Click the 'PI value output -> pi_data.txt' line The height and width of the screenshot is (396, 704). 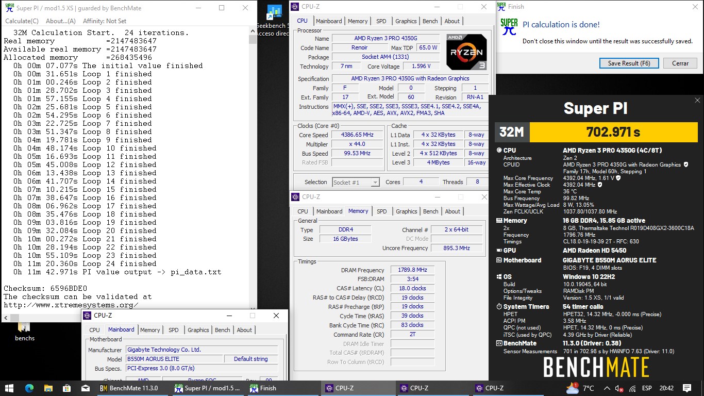point(118,272)
